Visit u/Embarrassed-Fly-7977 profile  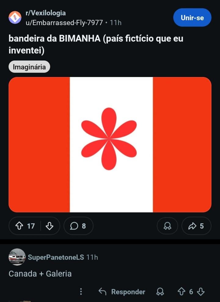click(64, 22)
